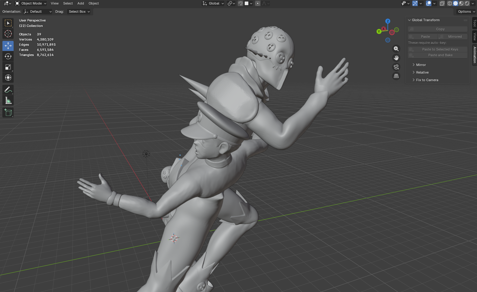Click the unlabeled dark green negative Y gizmo handle
The height and width of the screenshot is (292, 477).
(397, 30)
